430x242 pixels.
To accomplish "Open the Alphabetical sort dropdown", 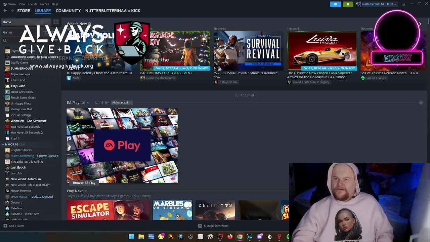I will pos(122,103).
